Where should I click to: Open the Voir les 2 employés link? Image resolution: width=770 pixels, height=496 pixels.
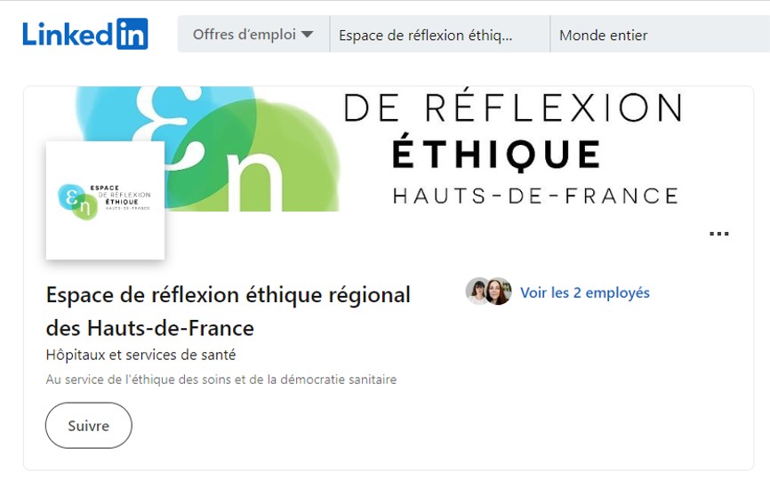pos(584,292)
